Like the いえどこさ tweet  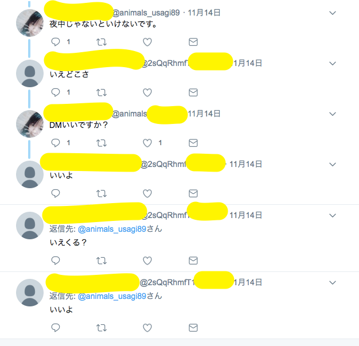[x=147, y=92]
